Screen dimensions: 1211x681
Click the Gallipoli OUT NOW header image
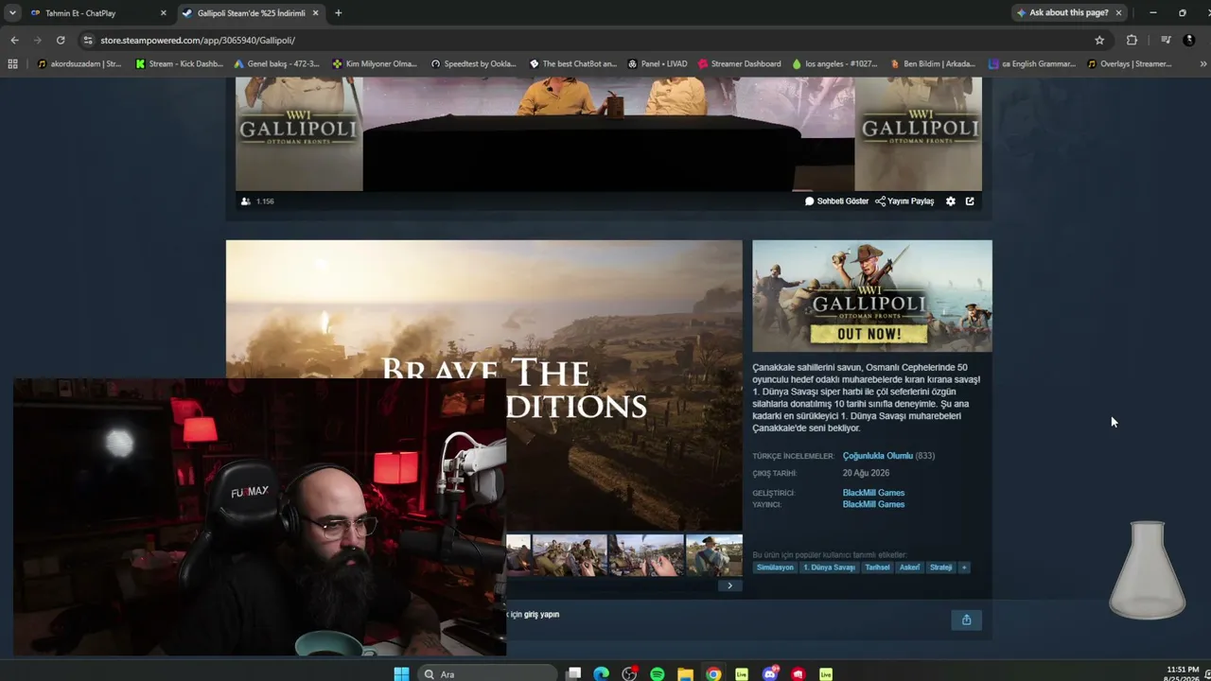coord(872,296)
